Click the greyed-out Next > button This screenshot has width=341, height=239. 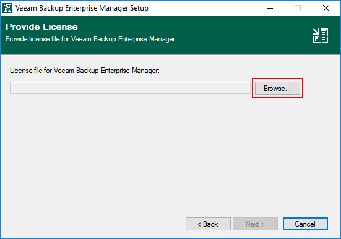tap(255, 224)
